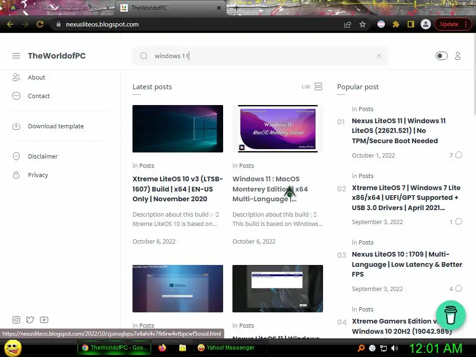Image resolution: width=476 pixels, height=357 pixels.
Task: Open the user profile icon in header
Action: pos(458,56)
